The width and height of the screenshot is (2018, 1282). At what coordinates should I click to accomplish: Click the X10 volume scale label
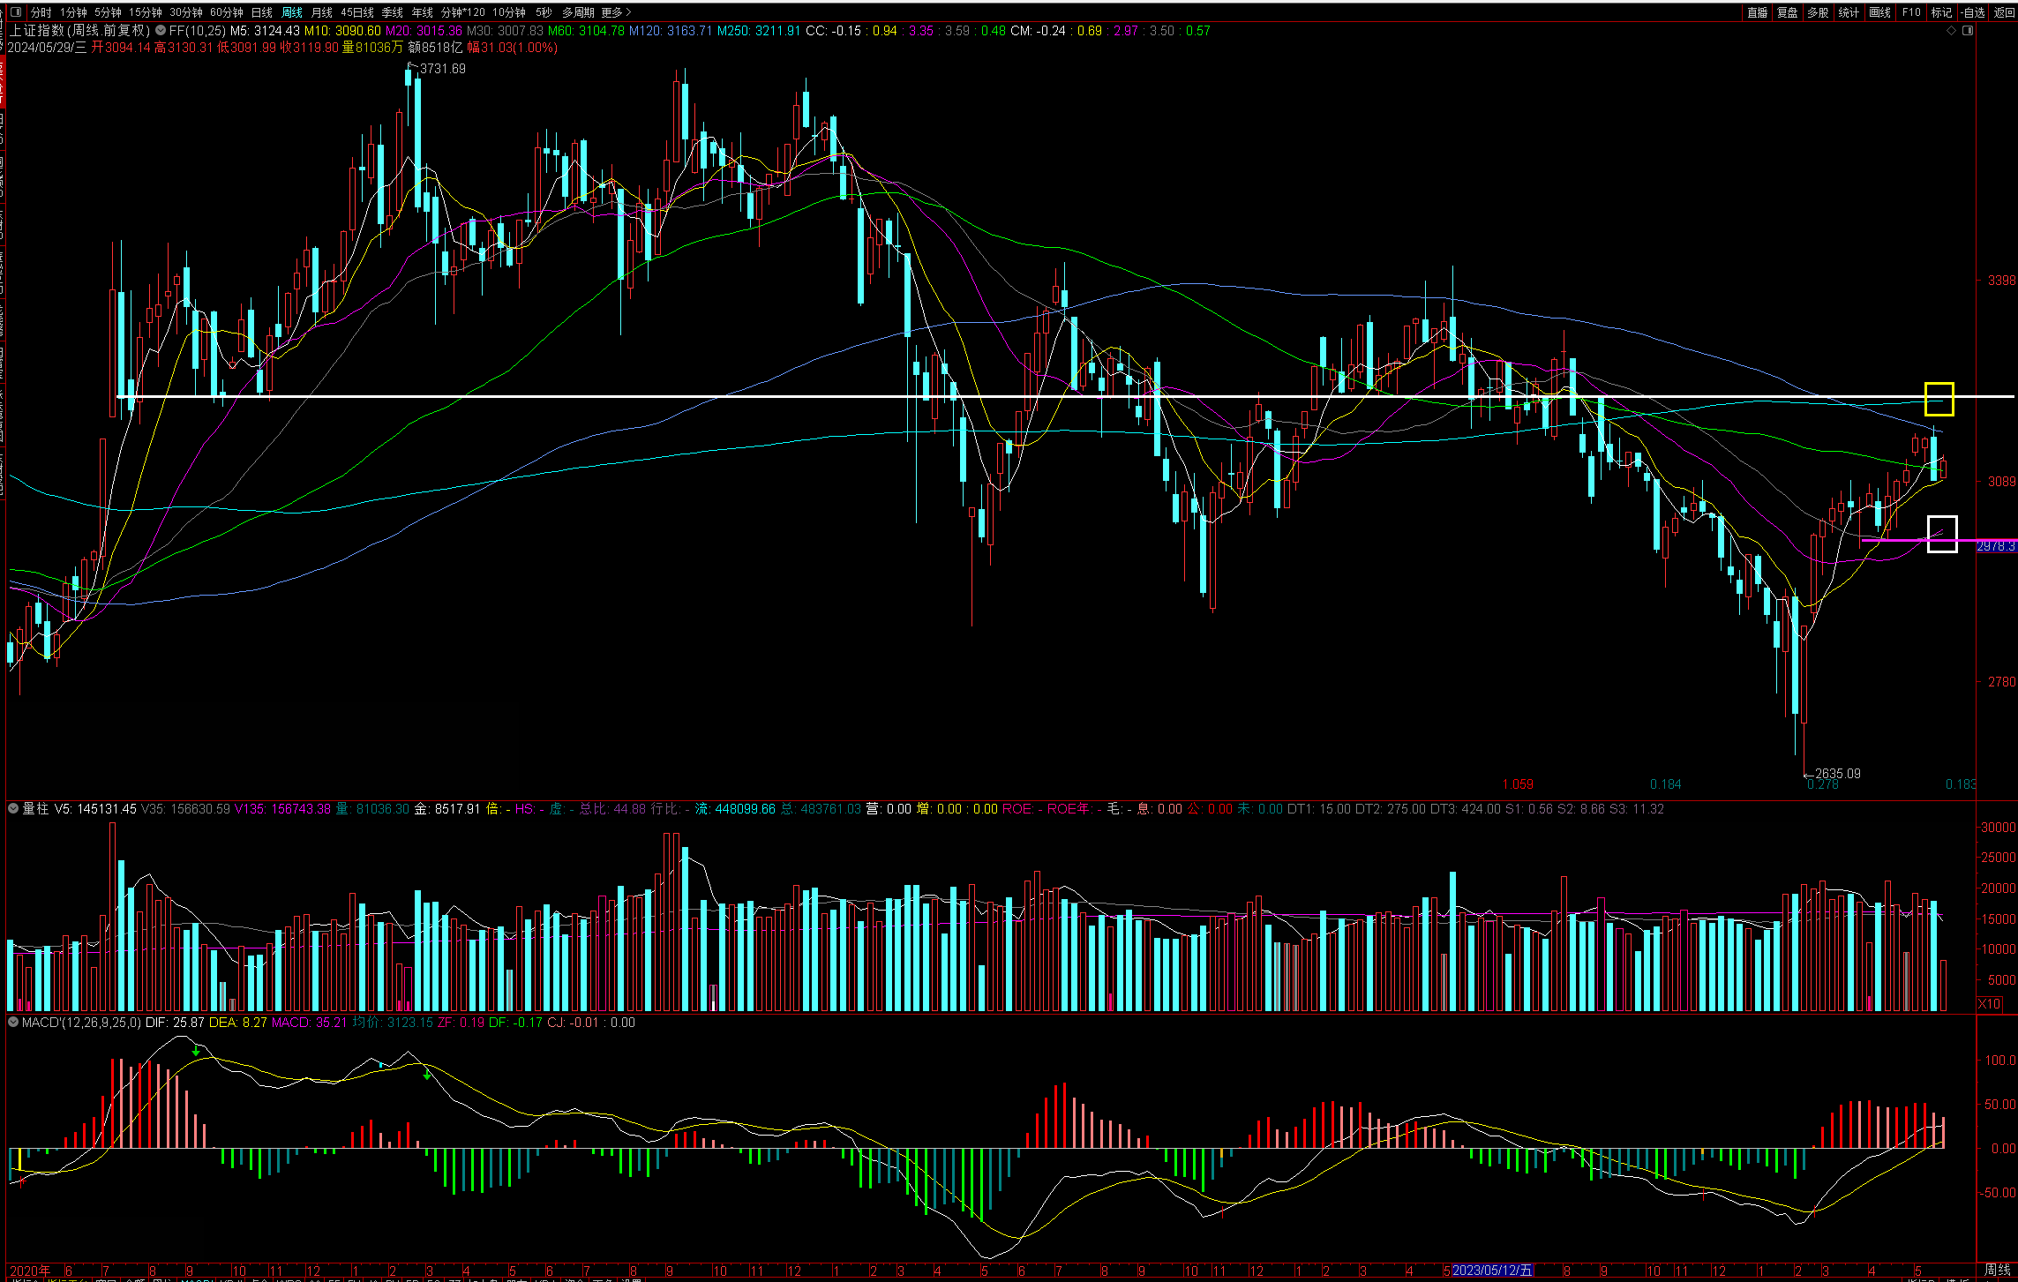pyautogui.click(x=1989, y=1003)
